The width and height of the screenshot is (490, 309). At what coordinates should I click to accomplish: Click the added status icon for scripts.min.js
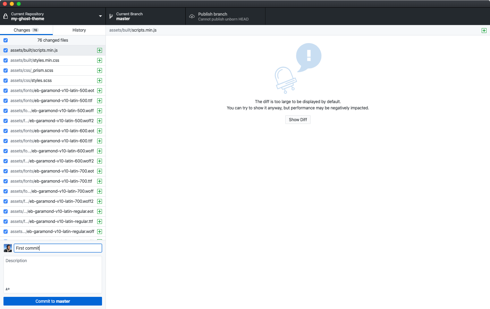tap(100, 50)
